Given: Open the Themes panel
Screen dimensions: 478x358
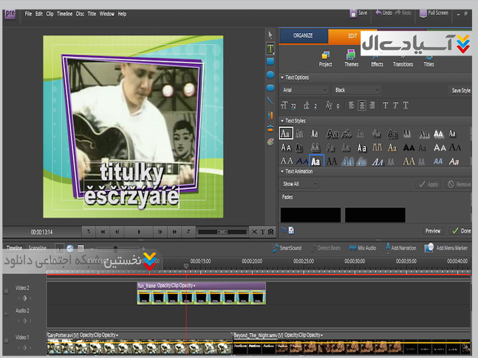Looking at the screenshot, I should (x=351, y=58).
